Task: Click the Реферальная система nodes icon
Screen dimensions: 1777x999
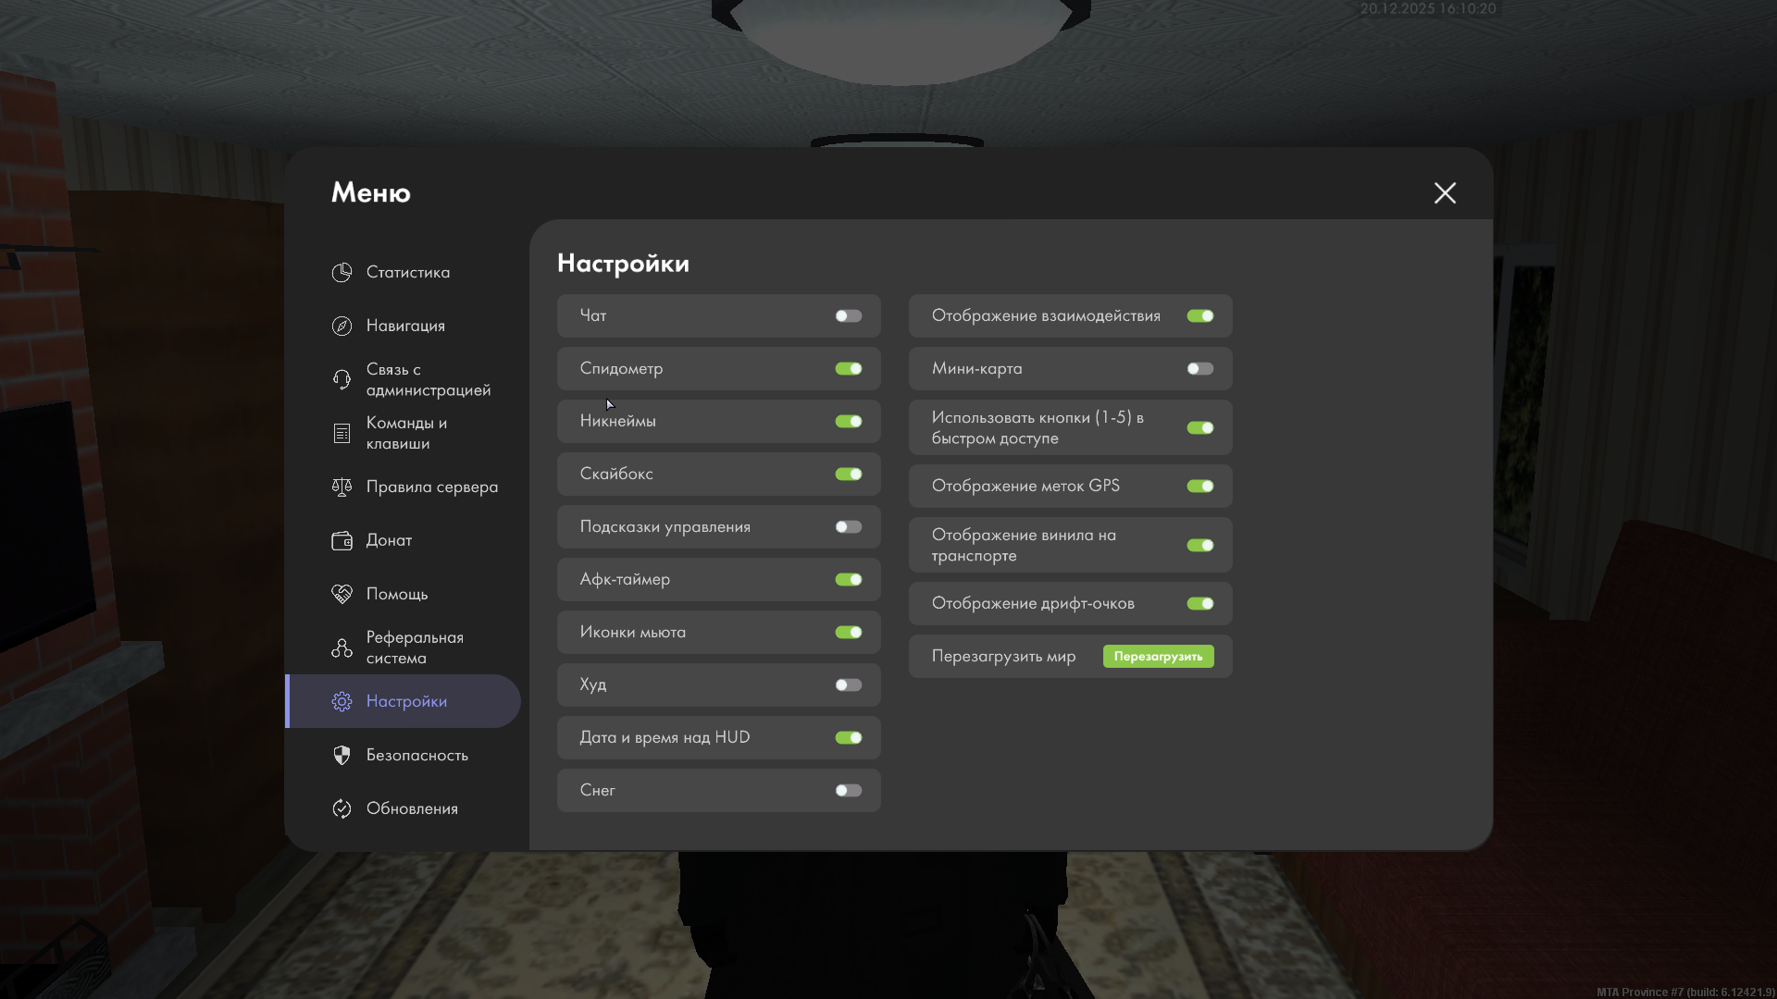Action: pyautogui.click(x=342, y=647)
